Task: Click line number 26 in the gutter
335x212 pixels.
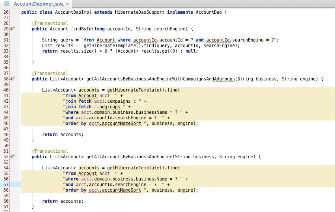Action: coord(6,12)
